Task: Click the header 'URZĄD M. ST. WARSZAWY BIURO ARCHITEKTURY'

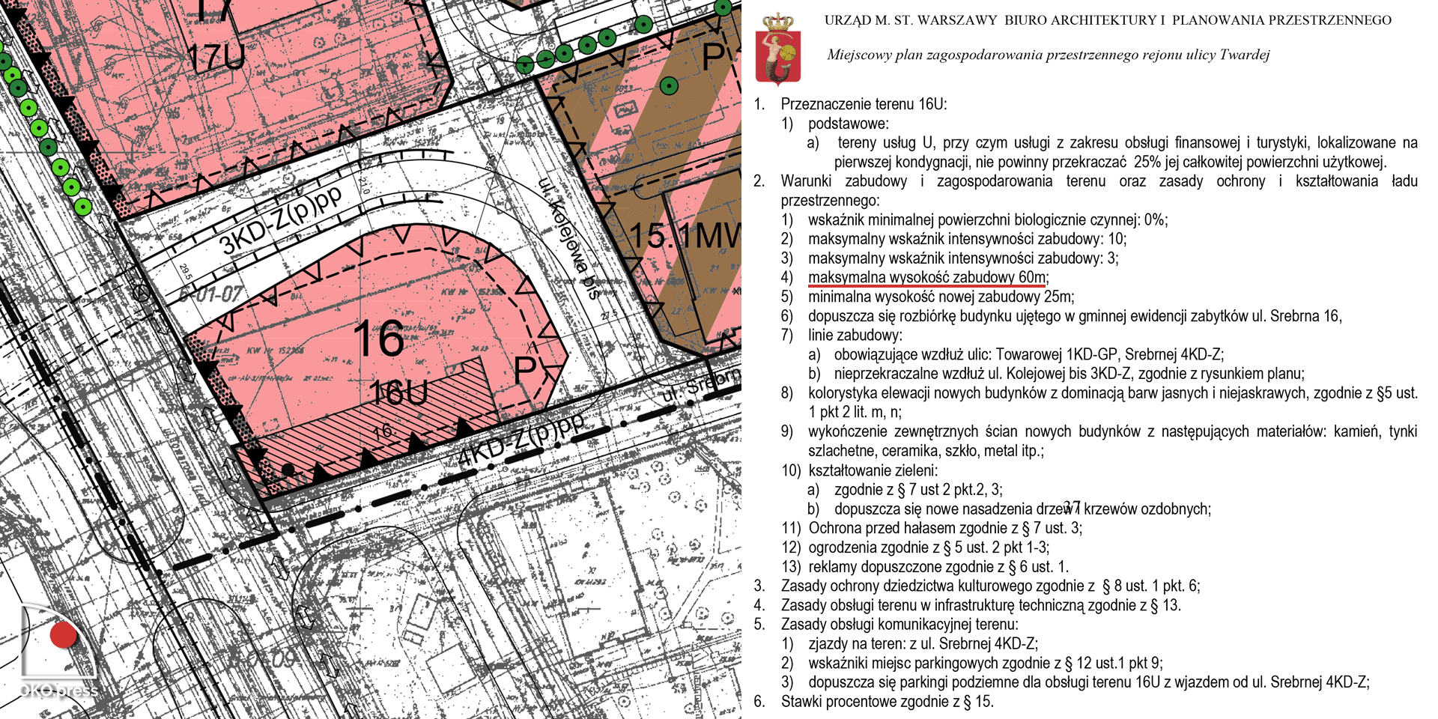Action: [x=1108, y=20]
